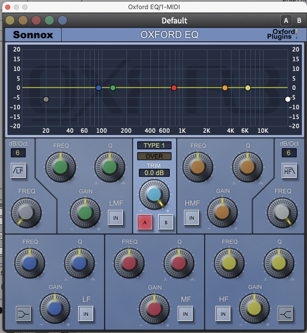This screenshot has height=333, width=307.
Task: Click the orange HMF node on the graph
Action: point(225,88)
